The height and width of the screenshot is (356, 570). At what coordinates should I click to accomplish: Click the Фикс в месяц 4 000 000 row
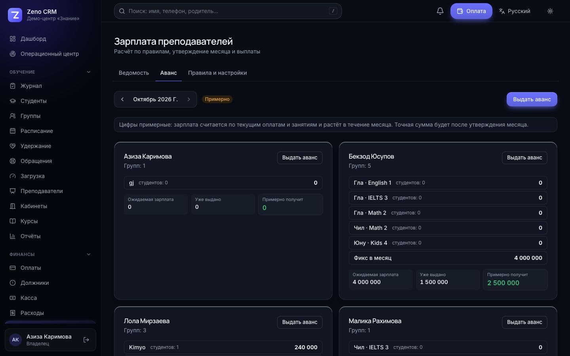448,258
